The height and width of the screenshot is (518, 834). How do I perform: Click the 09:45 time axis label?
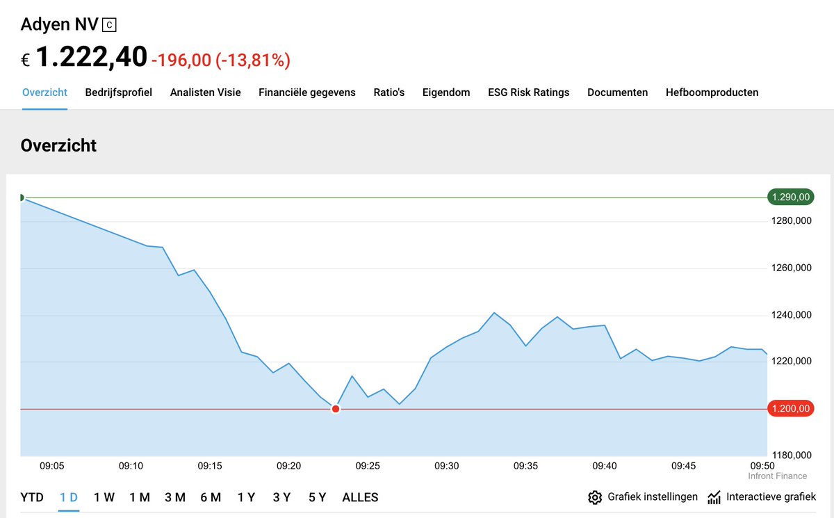[x=684, y=466]
